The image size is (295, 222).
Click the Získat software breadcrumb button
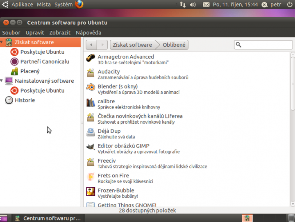pos(133,45)
